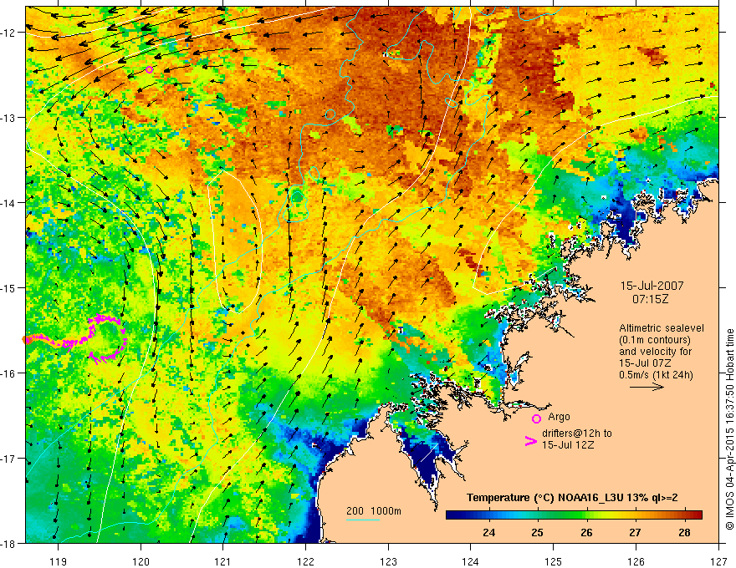Click latitude axis label -12
Screen dimensions: 736x568
point(9,33)
